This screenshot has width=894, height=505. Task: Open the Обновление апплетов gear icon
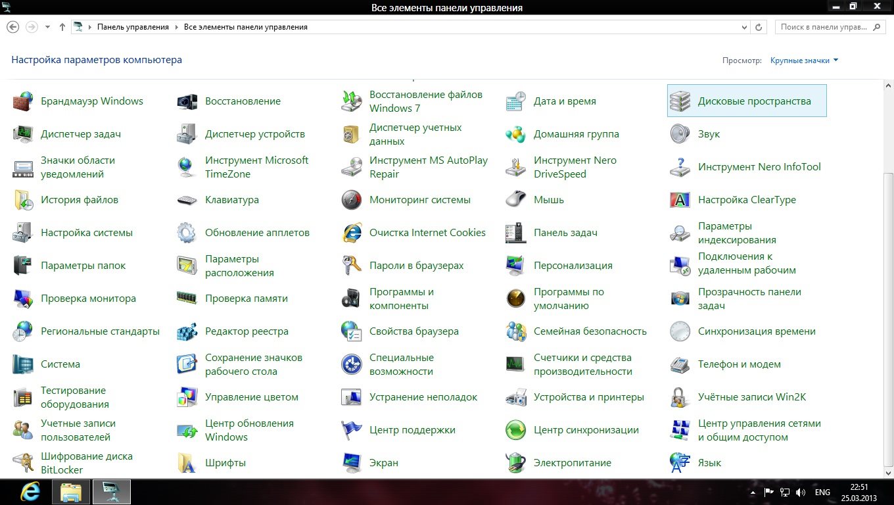187,233
